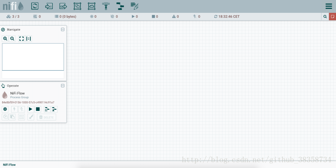Select the Remote Process Group icon
Viewport: 336px width, 168px height.
[x=92, y=6]
